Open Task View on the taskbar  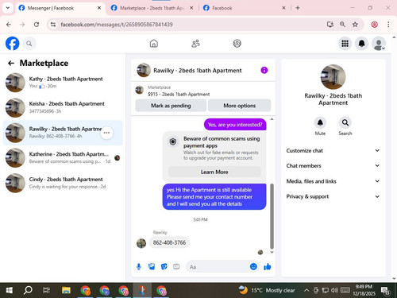point(47,290)
